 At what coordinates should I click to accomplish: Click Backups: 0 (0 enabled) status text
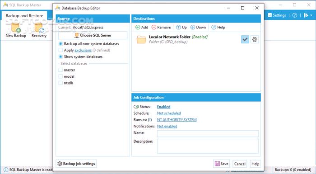point(293,170)
